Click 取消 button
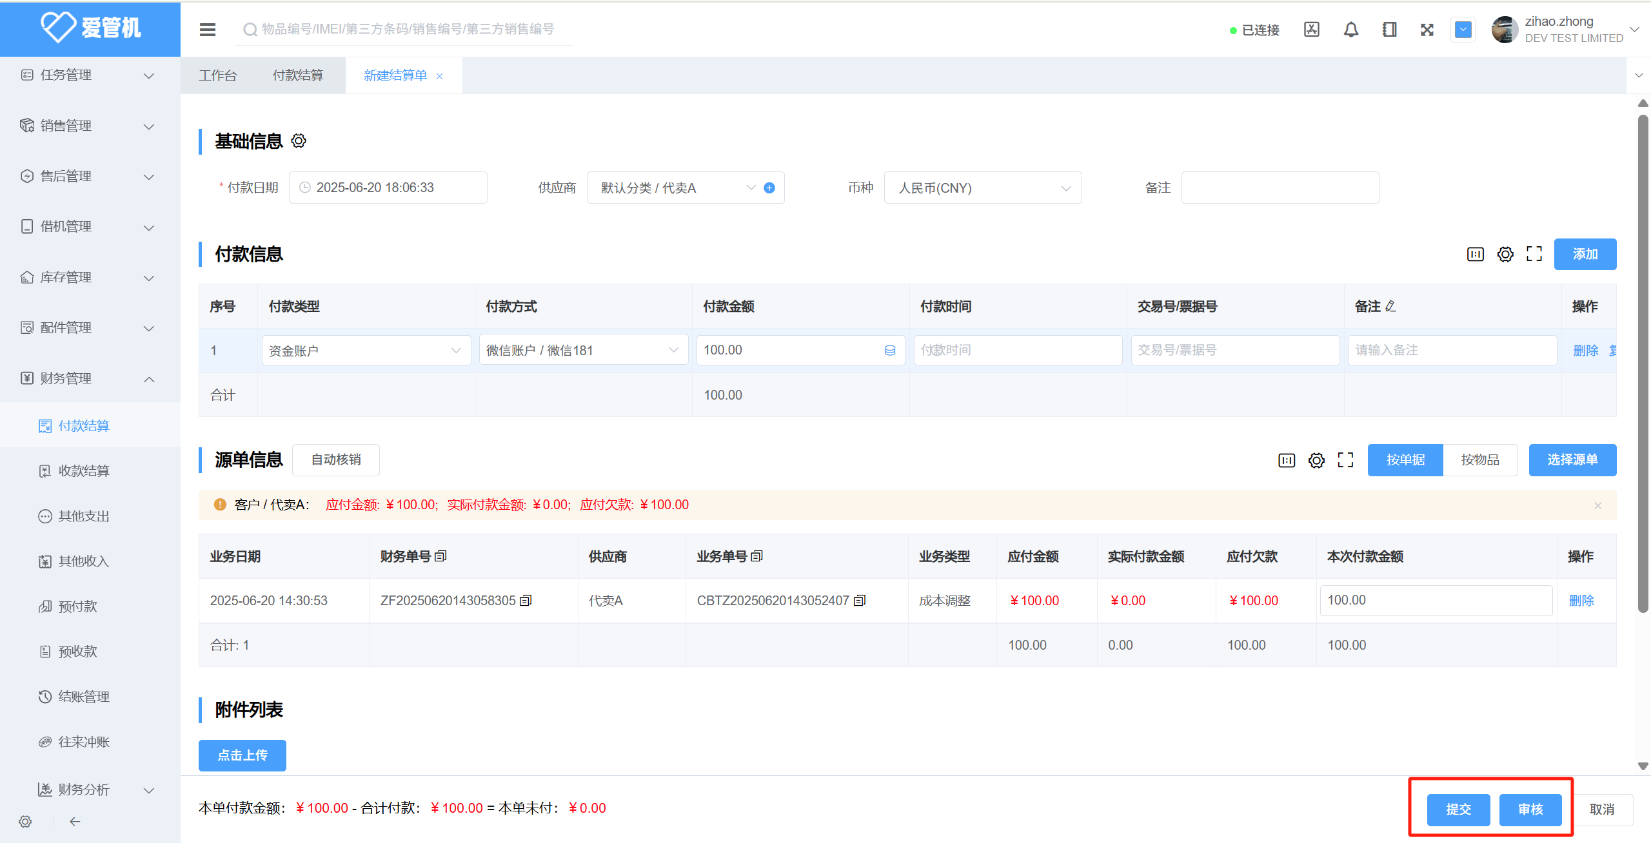The width and height of the screenshot is (1651, 843). click(x=1602, y=809)
